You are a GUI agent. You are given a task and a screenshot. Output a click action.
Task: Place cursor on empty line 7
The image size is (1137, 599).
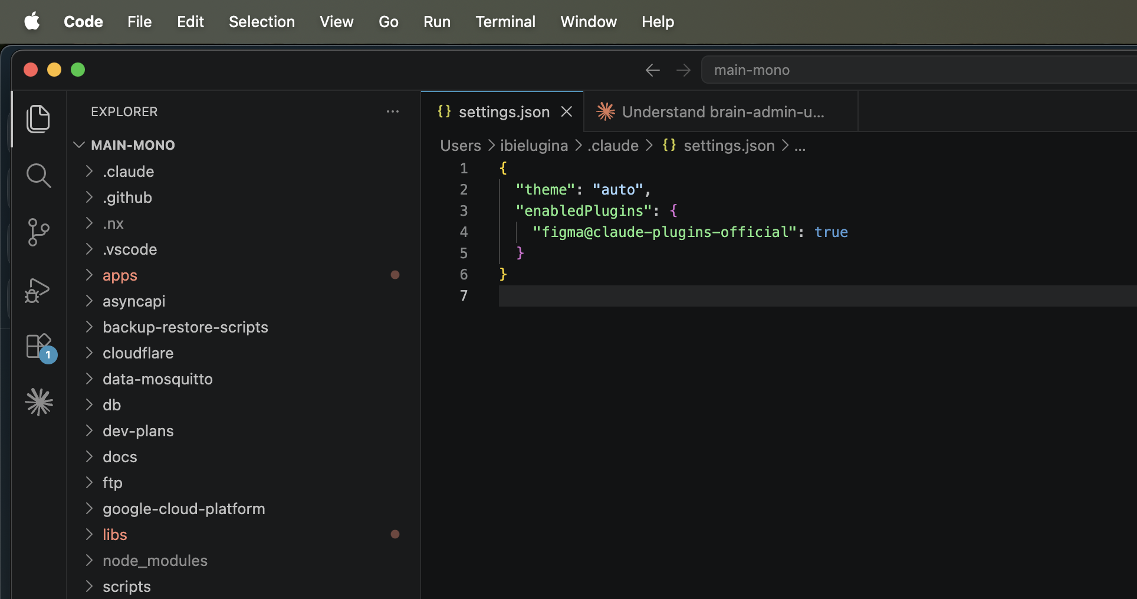tap(817, 295)
